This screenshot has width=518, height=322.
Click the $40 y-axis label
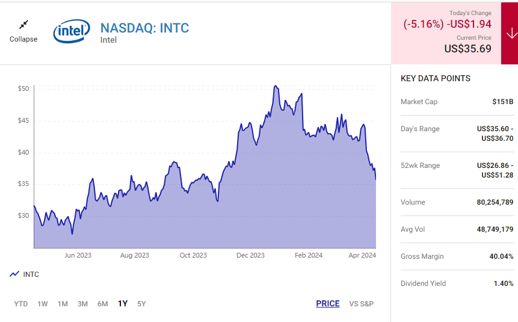point(23,152)
